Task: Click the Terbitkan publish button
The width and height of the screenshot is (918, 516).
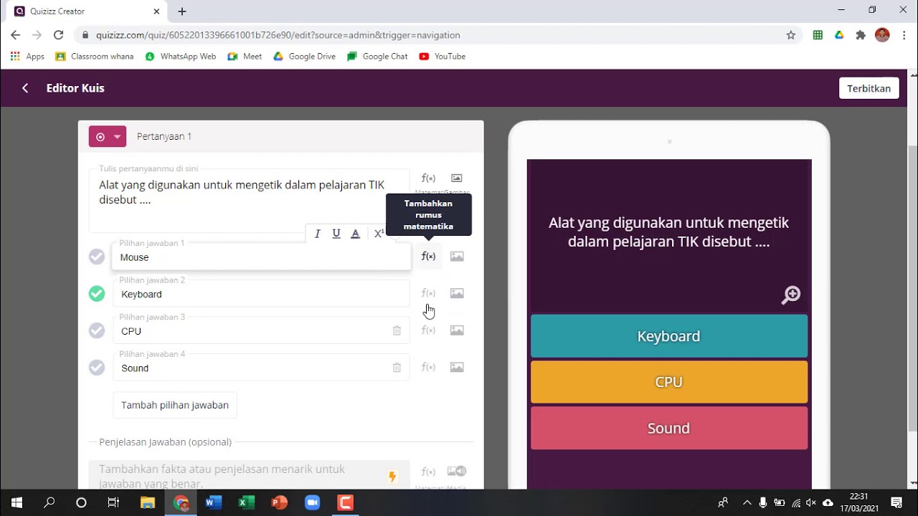Action: [869, 88]
